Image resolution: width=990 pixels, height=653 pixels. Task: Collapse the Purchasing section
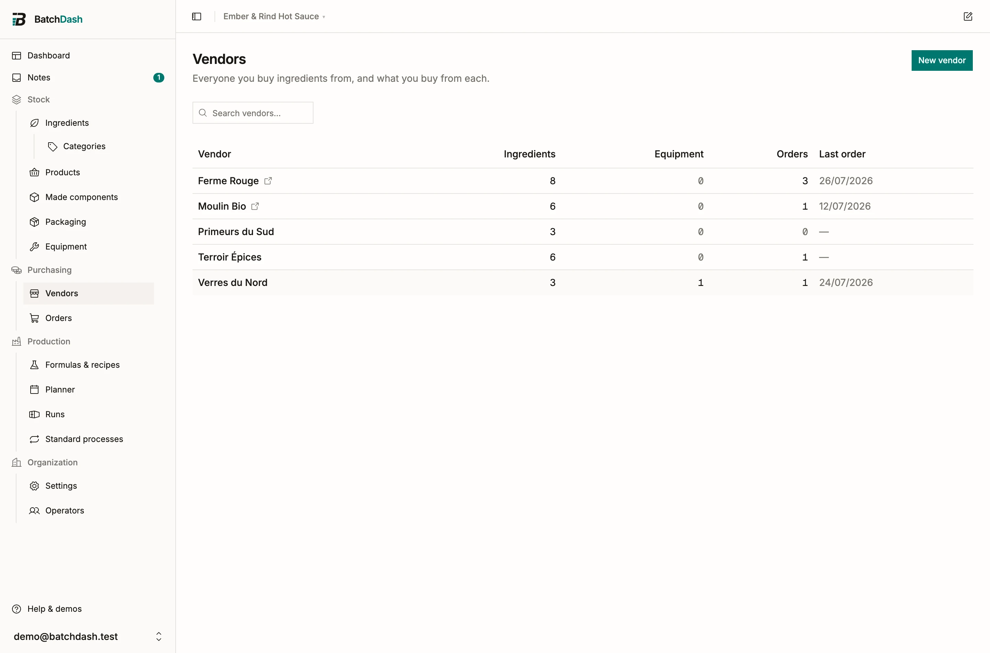[49, 270]
